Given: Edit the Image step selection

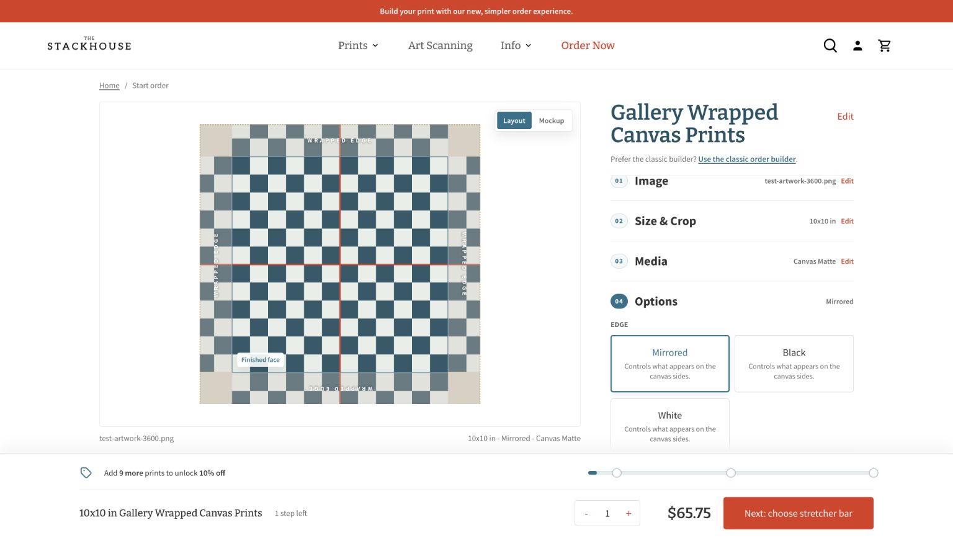Looking at the screenshot, I should (847, 181).
